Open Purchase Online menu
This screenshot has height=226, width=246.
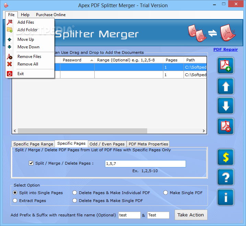point(51,15)
